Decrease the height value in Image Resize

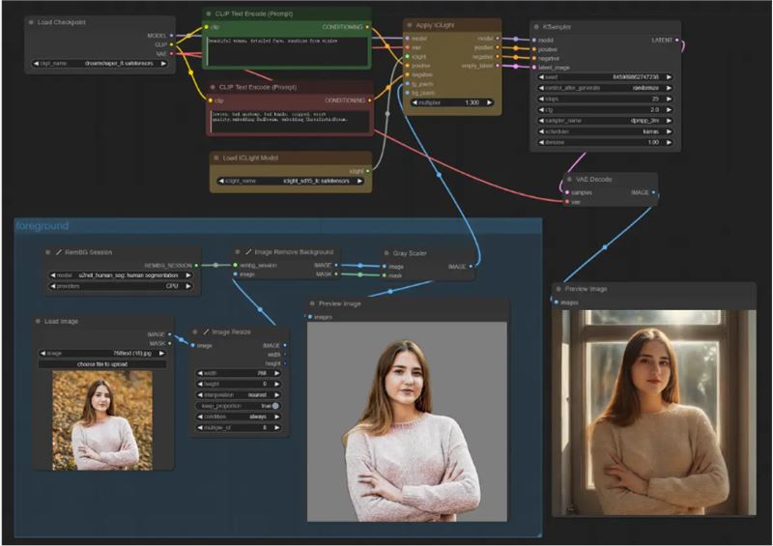pos(200,384)
